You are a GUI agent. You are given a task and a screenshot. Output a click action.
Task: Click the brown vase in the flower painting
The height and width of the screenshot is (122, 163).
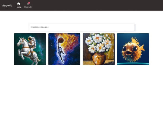pyautogui.click(x=99, y=58)
